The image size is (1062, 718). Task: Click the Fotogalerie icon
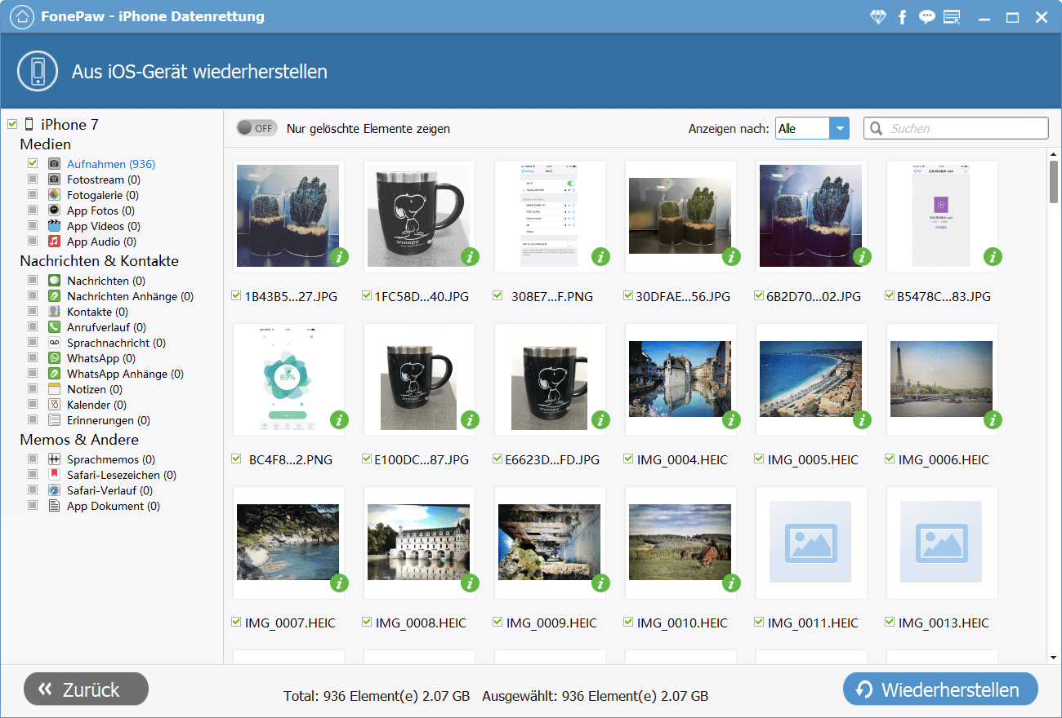click(x=54, y=195)
